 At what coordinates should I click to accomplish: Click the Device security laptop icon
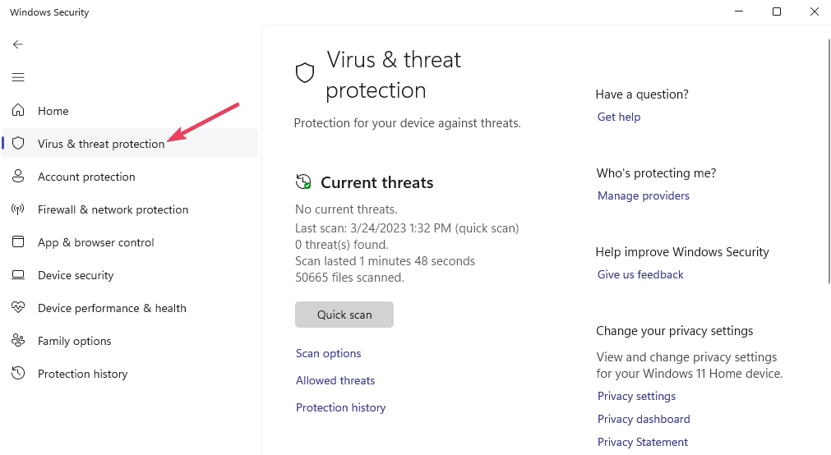tap(18, 275)
